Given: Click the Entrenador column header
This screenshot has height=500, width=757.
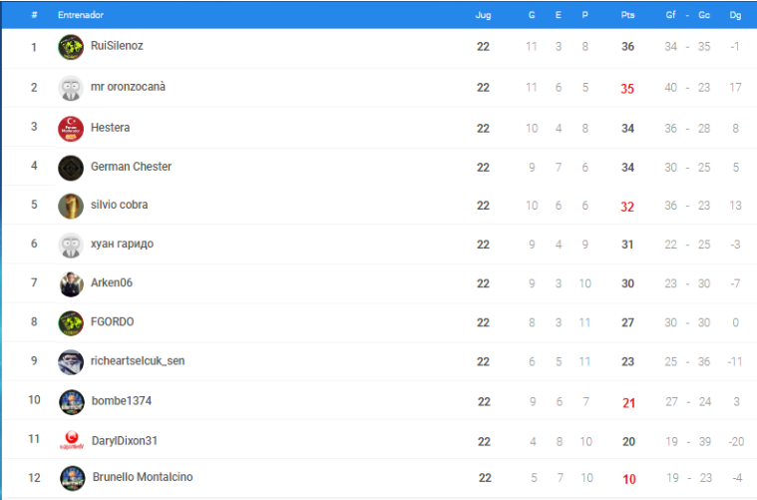Looking at the screenshot, I should (81, 15).
